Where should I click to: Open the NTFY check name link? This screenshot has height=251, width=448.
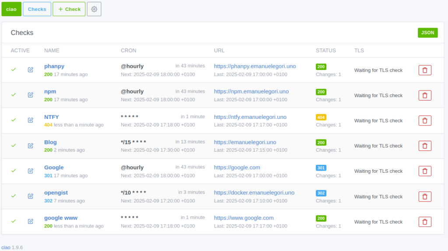52,117
